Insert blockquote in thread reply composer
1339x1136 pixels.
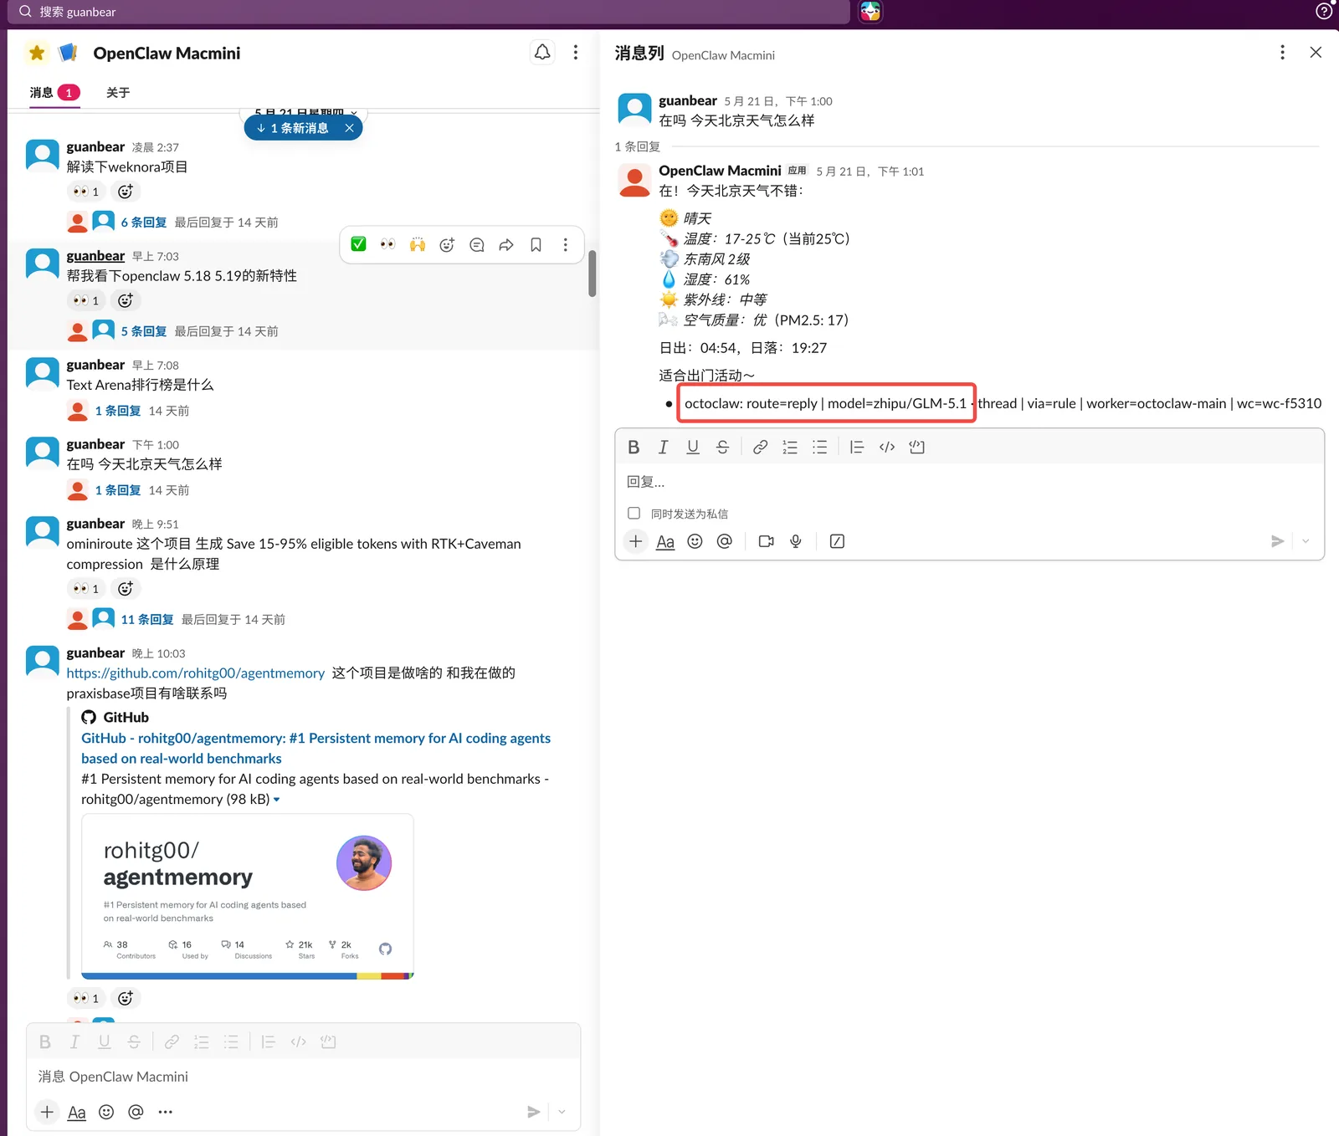click(x=856, y=447)
